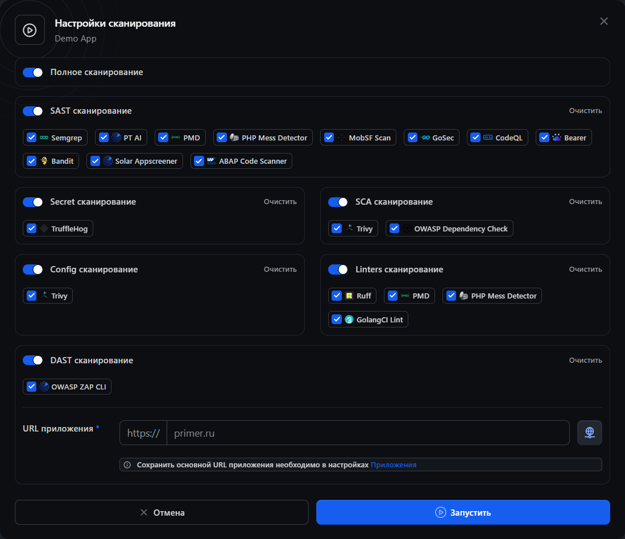Cancel the dialog with Отмена
Image resolution: width=625 pixels, height=539 pixels.
pos(162,512)
